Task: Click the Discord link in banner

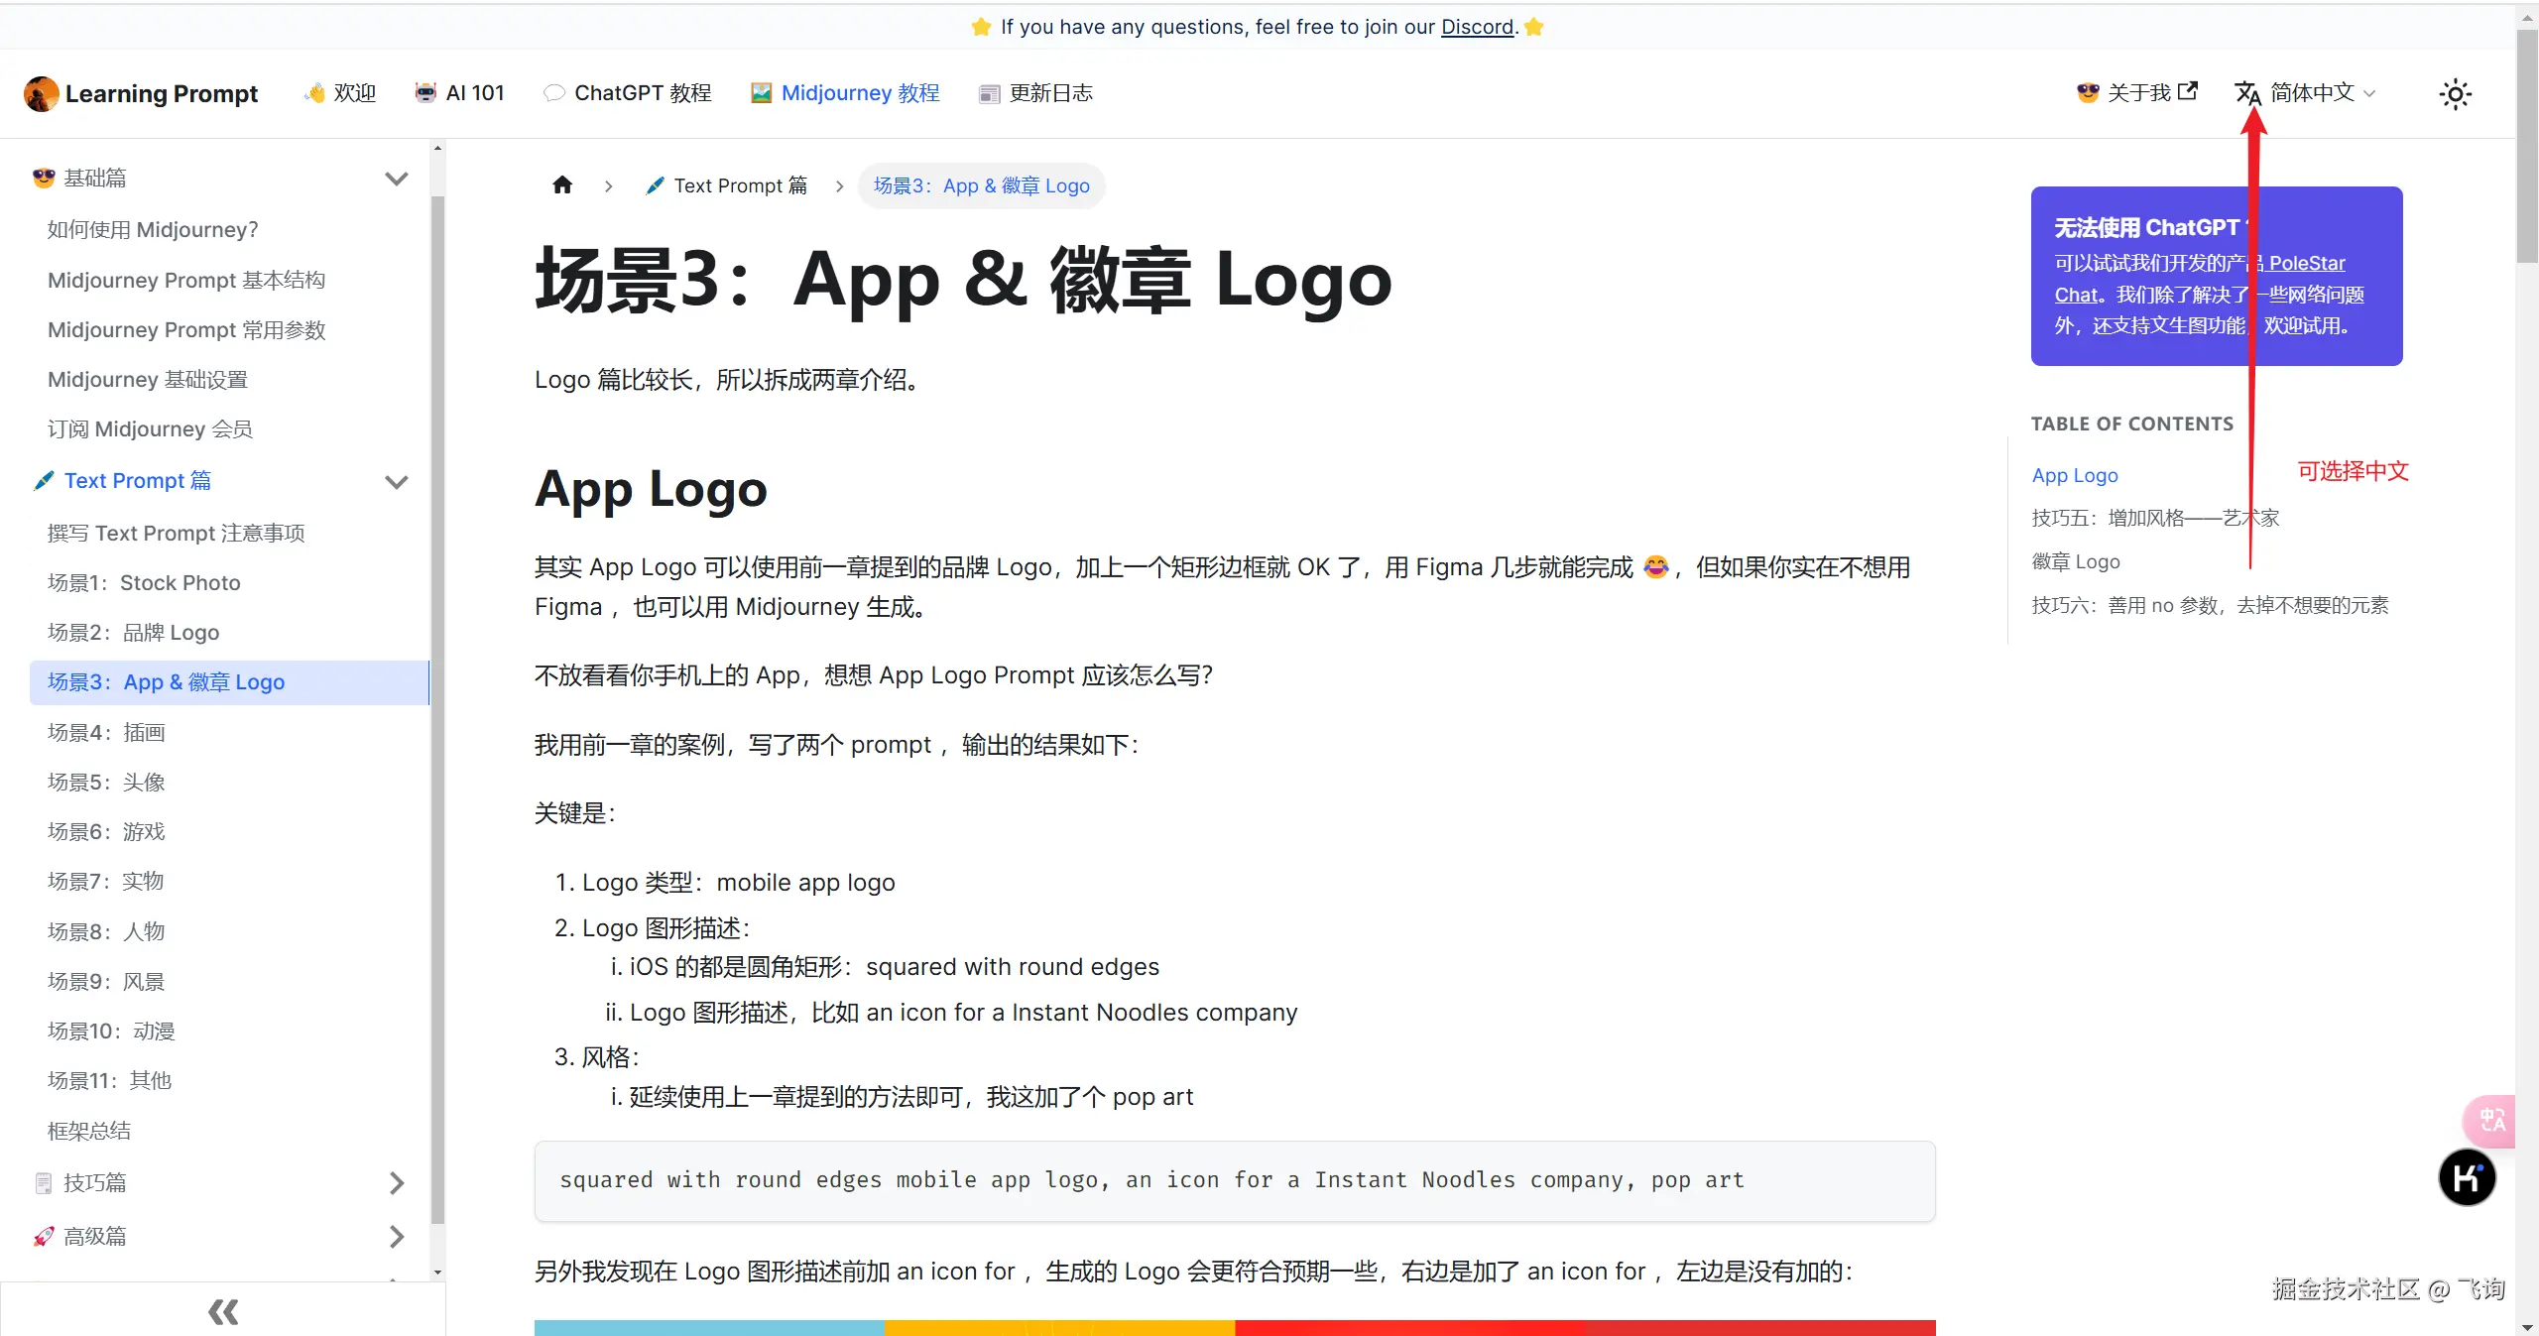Action: coord(1477,27)
